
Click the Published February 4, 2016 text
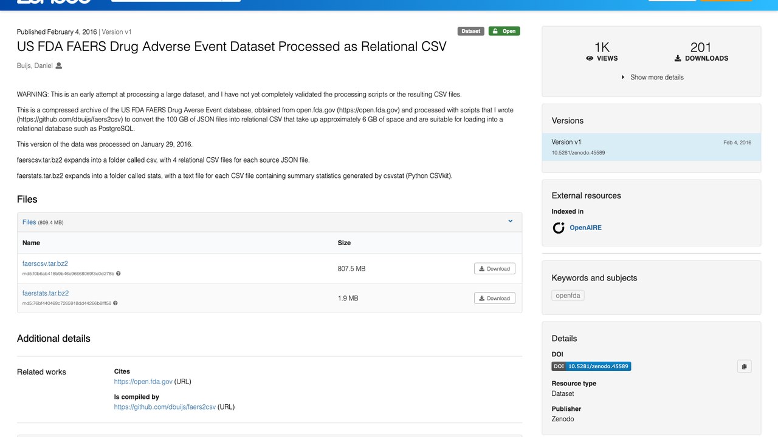[x=57, y=32]
